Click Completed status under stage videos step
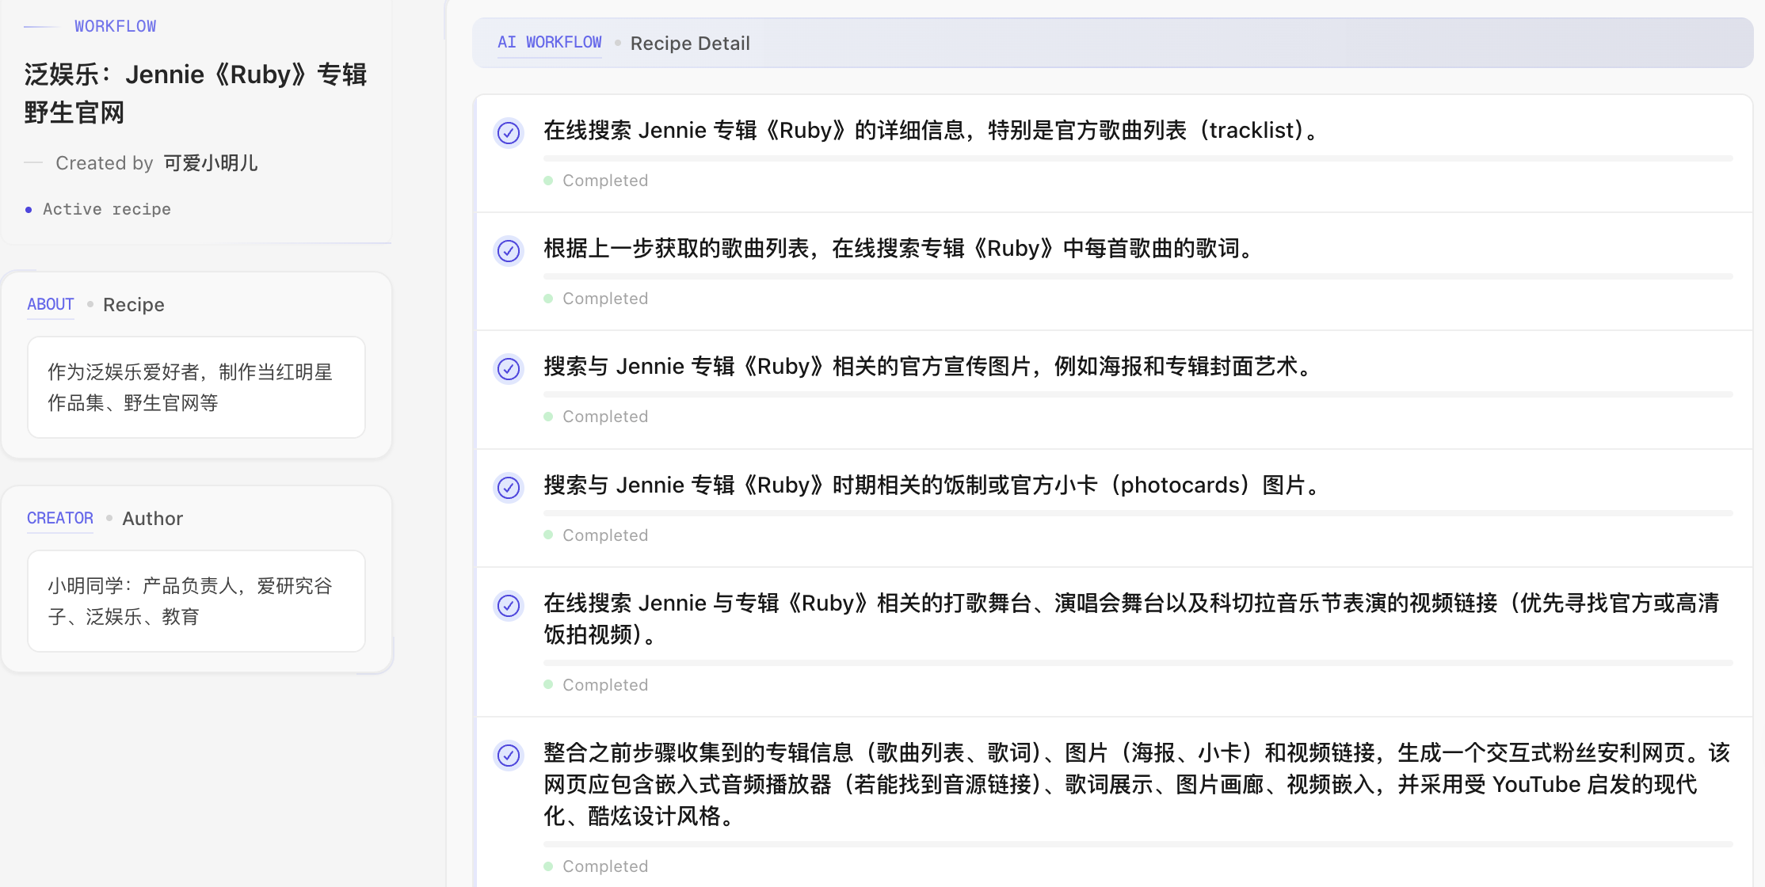The height and width of the screenshot is (887, 1765). tap(597, 685)
